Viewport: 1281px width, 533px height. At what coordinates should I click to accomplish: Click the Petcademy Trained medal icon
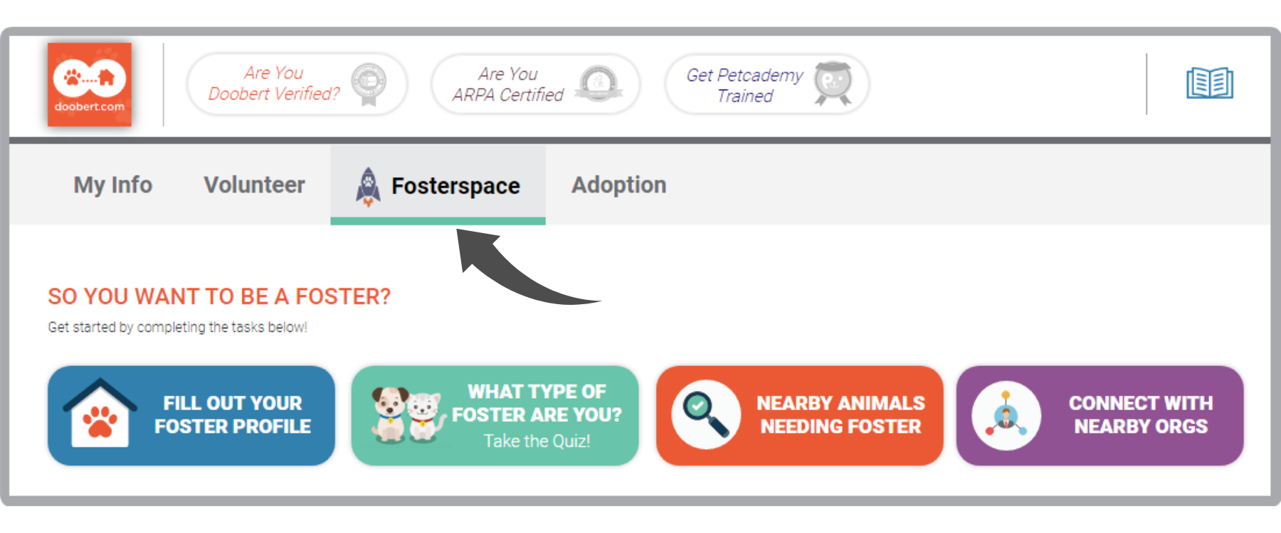(x=833, y=83)
